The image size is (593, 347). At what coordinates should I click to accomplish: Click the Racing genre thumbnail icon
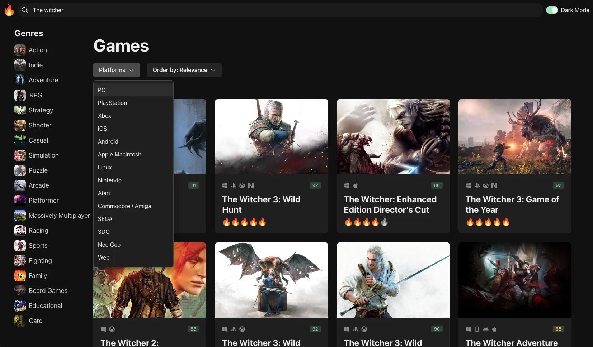(20, 231)
